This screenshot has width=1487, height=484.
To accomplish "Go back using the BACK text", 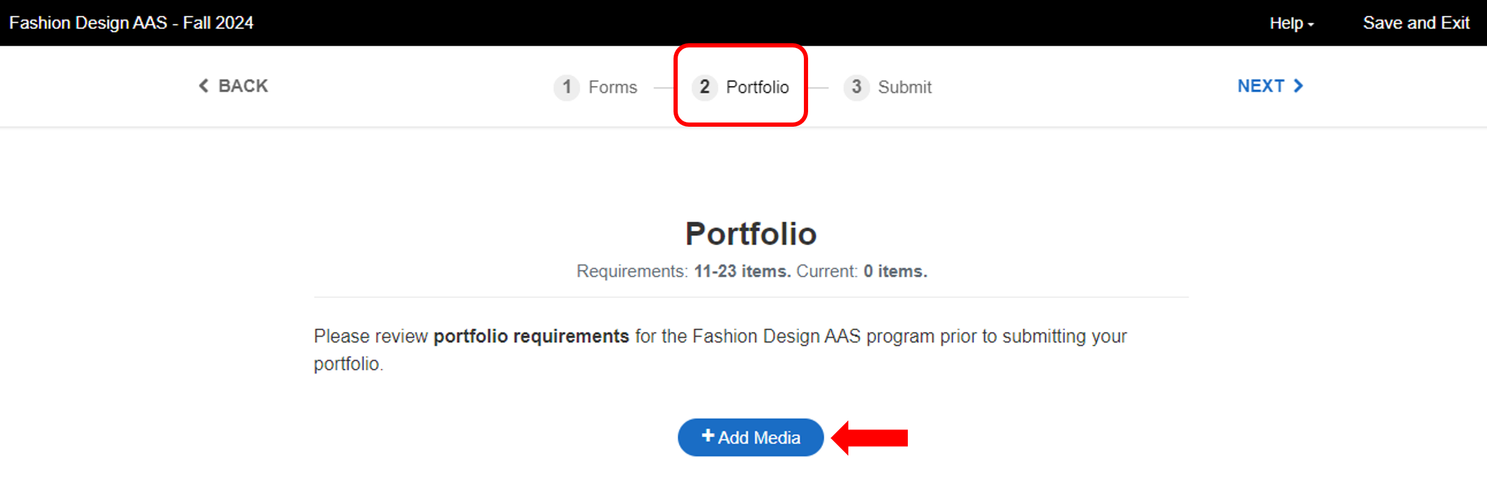I will 243,86.
